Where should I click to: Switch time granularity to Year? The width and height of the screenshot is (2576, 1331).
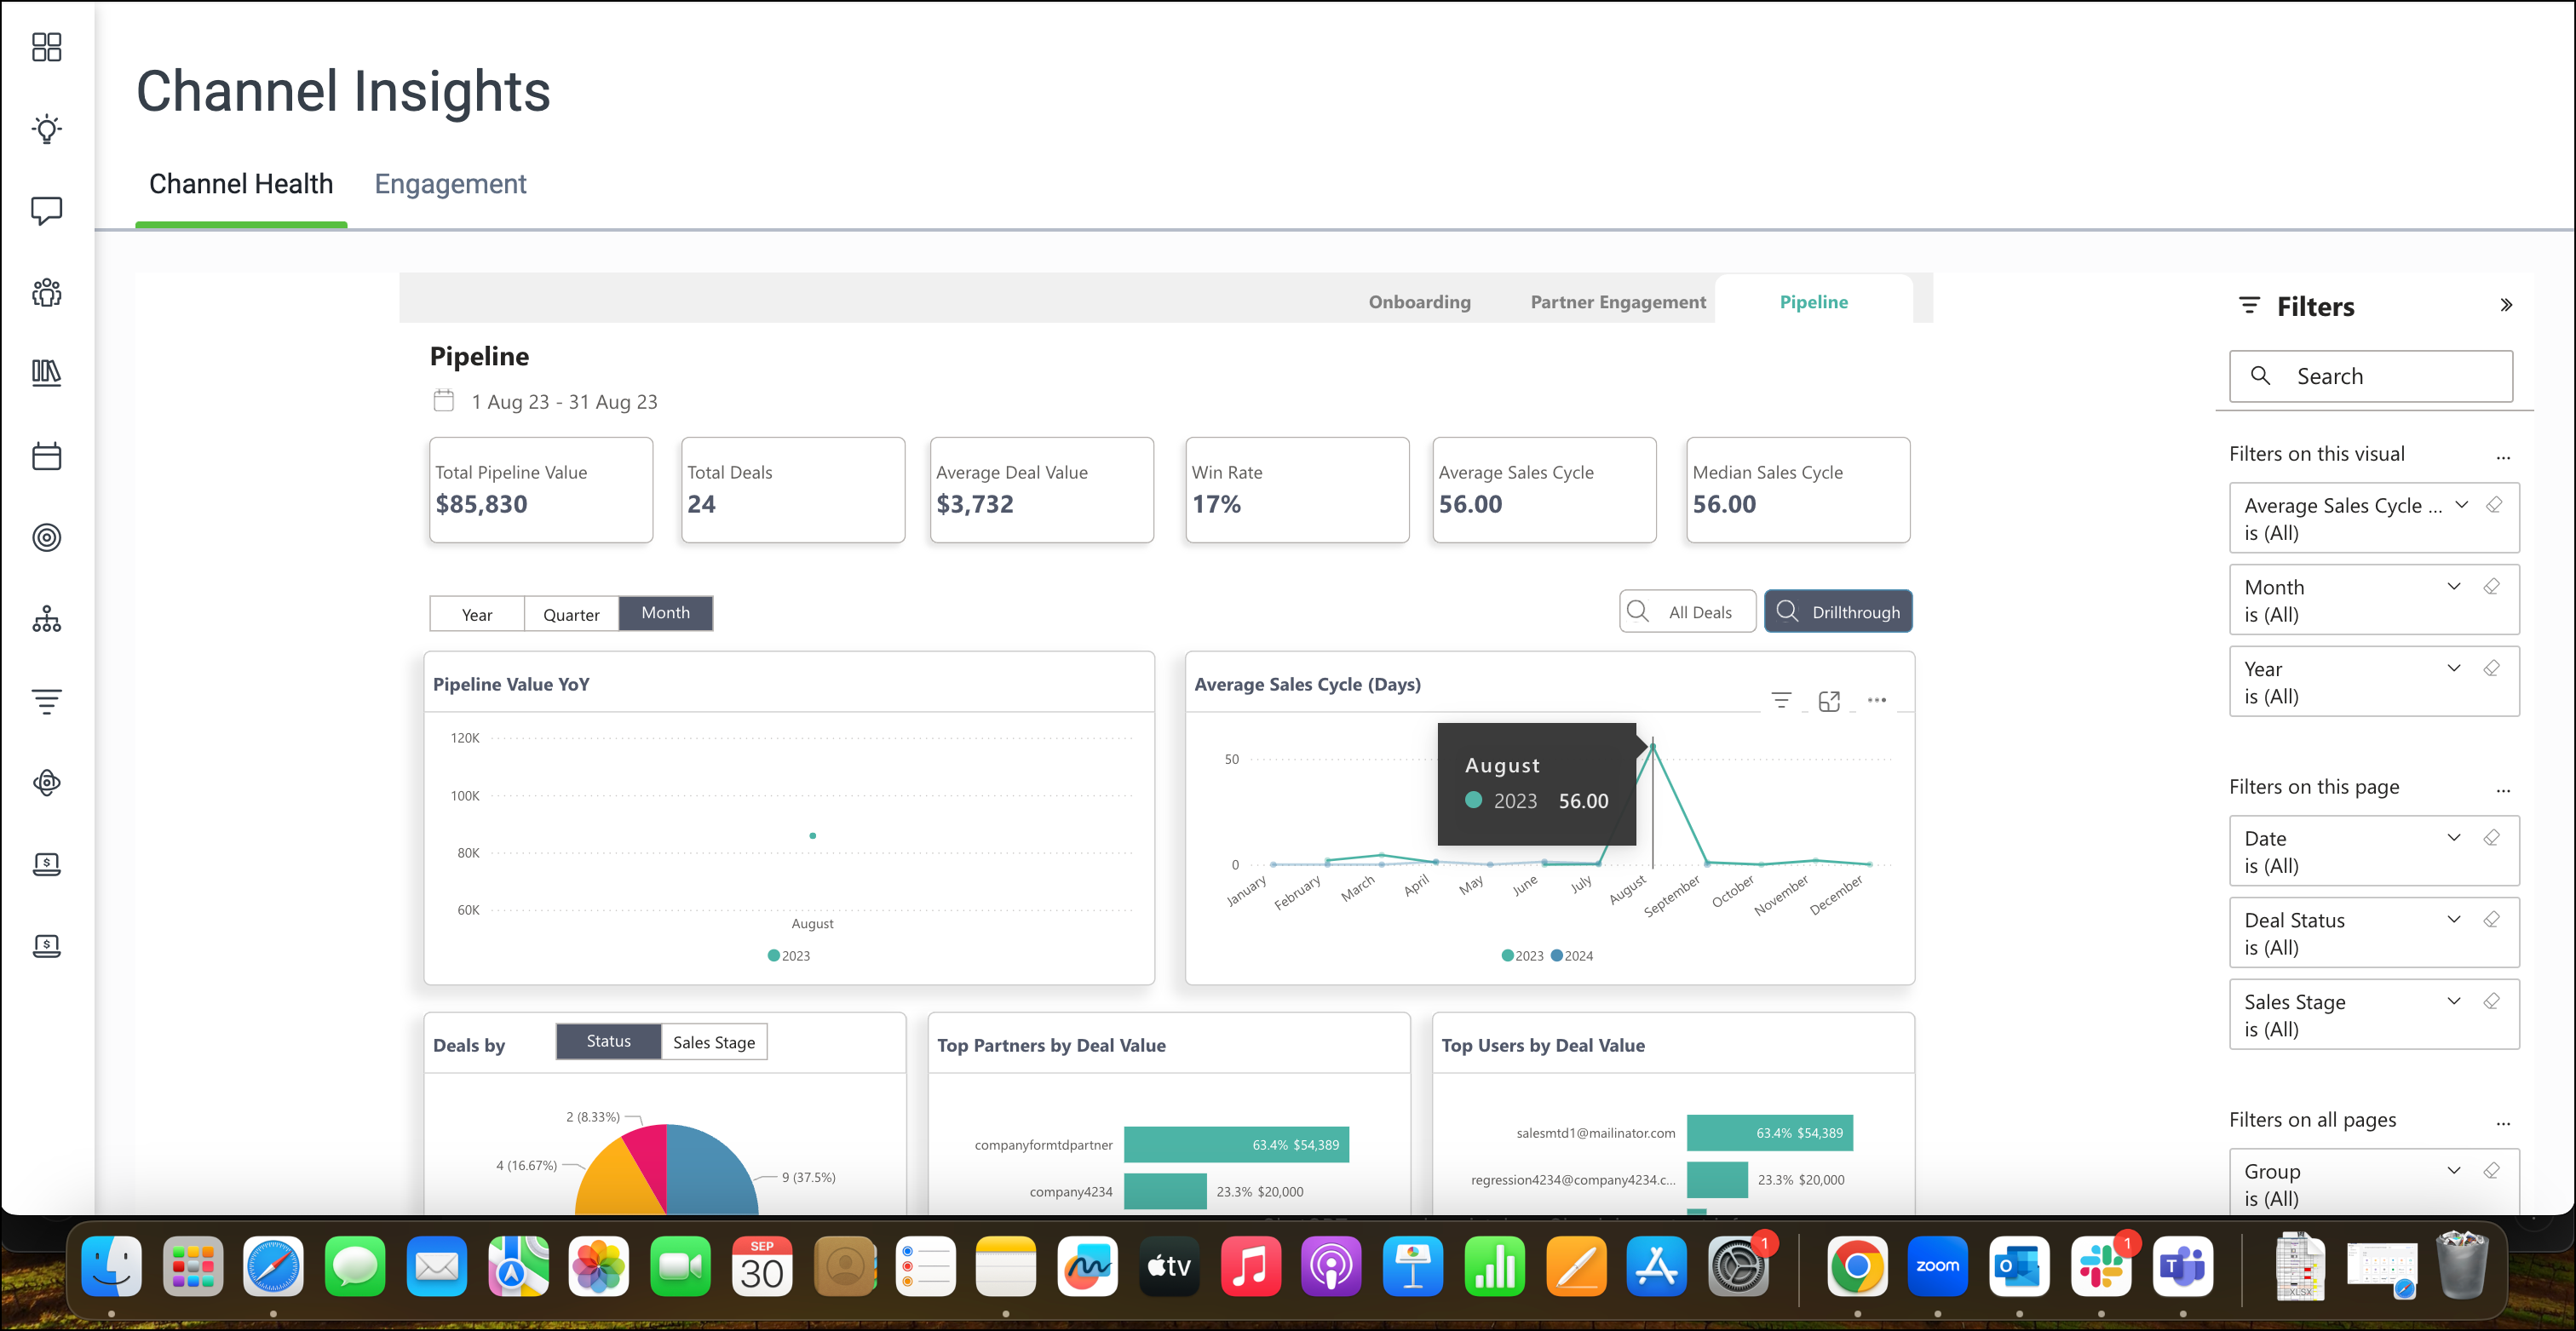click(x=477, y=614)
